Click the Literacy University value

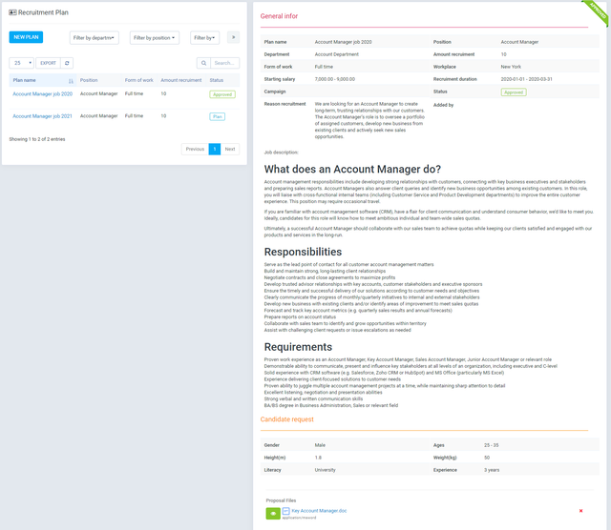click(325, 470)
